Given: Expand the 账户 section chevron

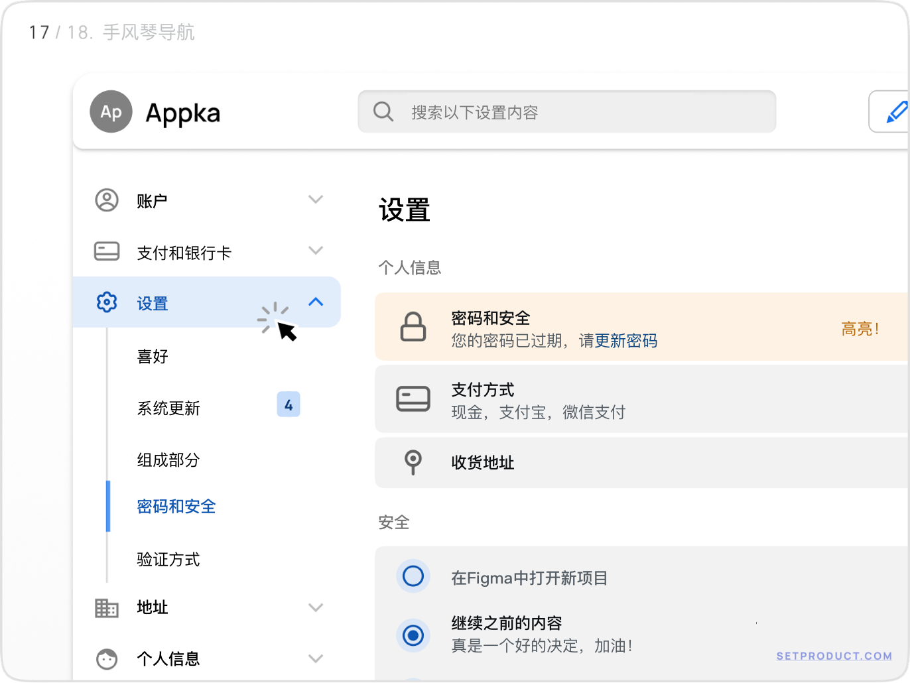Looking at the screenshot, I should (x=316, y=199).
